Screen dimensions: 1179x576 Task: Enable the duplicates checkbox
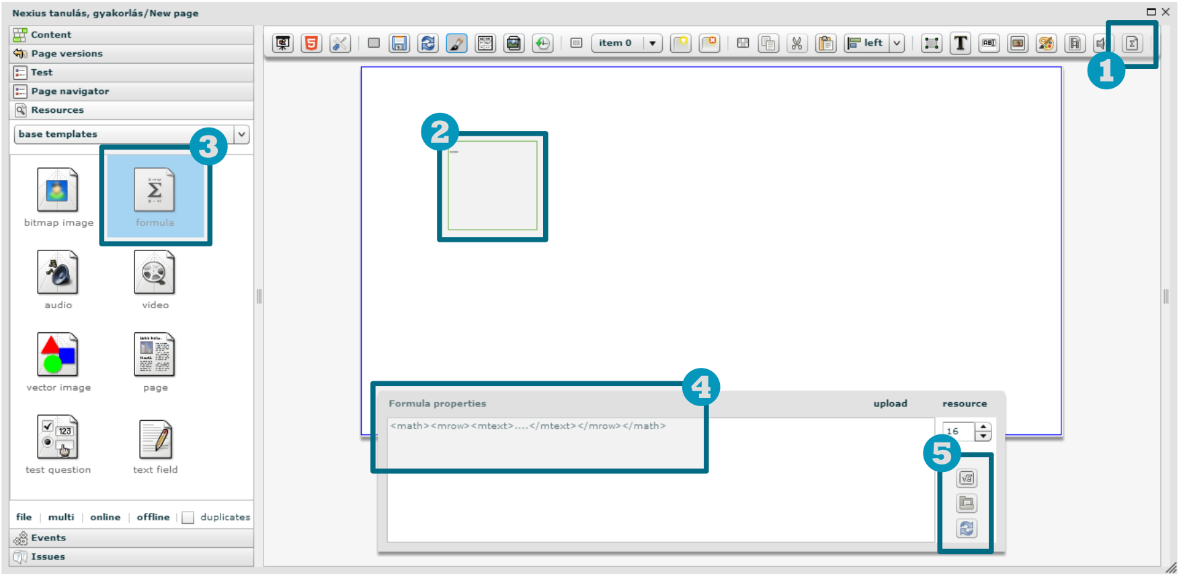(x=188, y=518)
